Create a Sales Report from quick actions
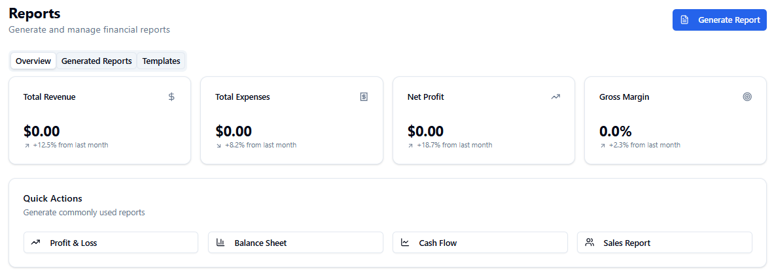This screenshot has height=274, width=774. tap(664, 243)
